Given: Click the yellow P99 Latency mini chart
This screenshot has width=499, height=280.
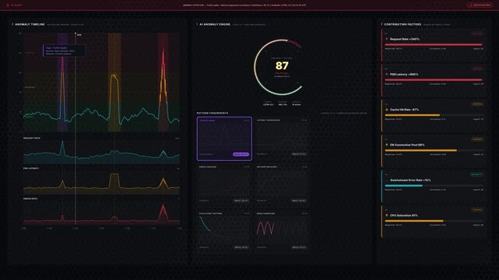Looking at the screenshot, I should coord(101,183).
